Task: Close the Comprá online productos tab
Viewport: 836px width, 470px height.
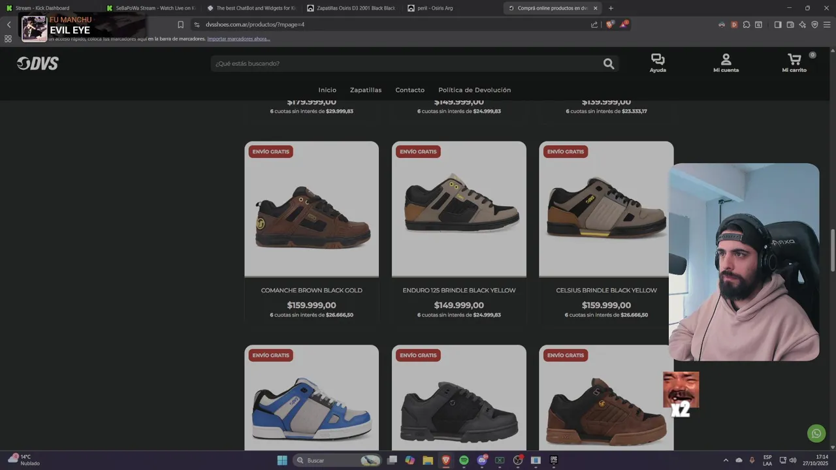Action: click(x=595, y=8)
